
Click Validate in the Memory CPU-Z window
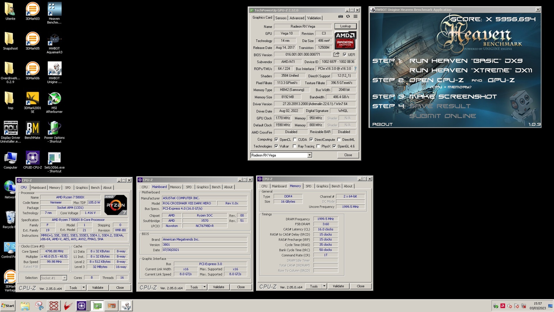point(338,286)
